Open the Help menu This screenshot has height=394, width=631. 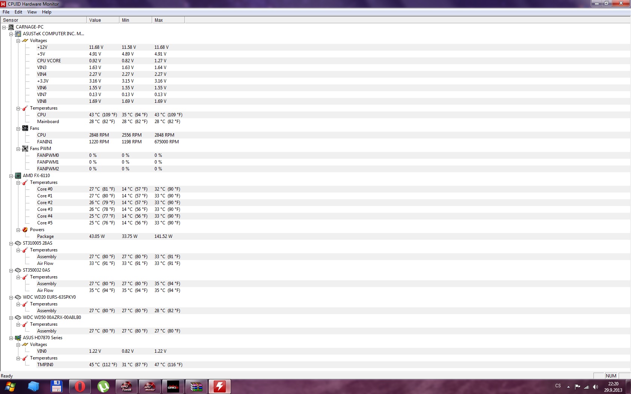point(47,12)
